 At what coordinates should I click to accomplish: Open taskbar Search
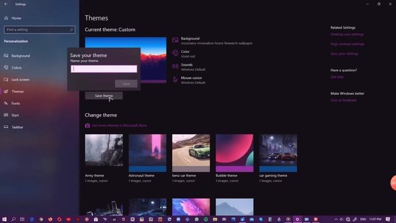pyautogui.click(x=14, y=219)
